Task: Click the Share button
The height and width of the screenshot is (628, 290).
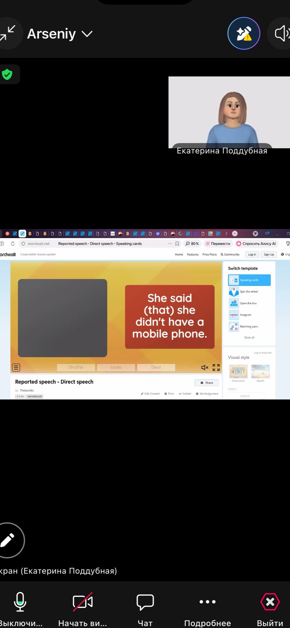Action: (207, 383)
